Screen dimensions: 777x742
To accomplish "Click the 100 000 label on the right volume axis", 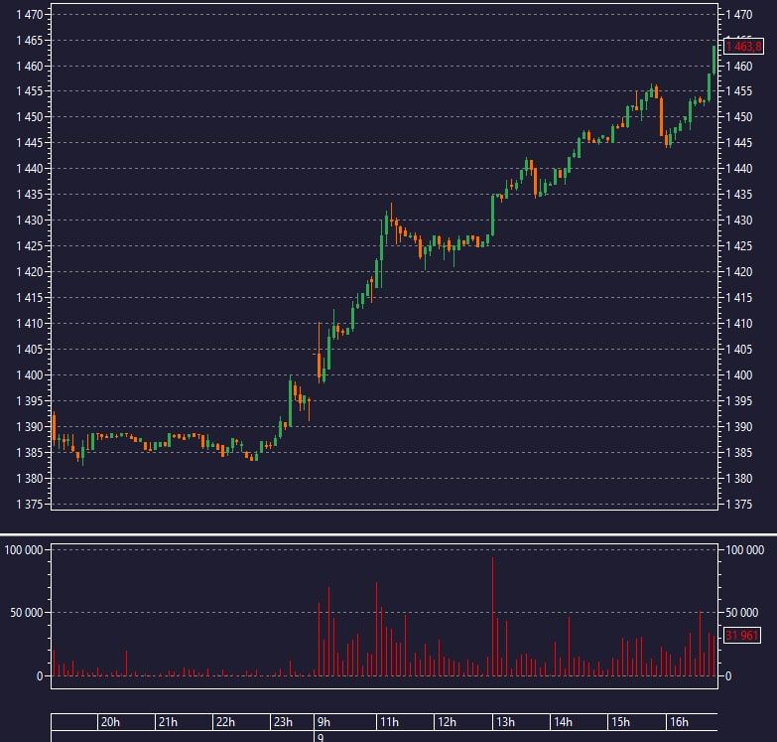I will (x=745, y=550).
